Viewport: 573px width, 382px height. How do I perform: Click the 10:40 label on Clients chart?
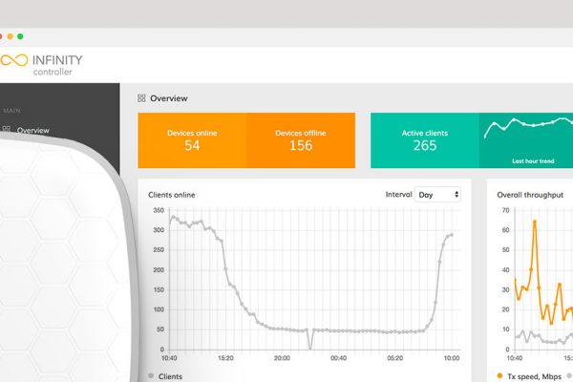click(169, 358)
